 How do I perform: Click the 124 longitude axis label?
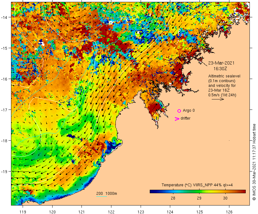coord(170,212)
